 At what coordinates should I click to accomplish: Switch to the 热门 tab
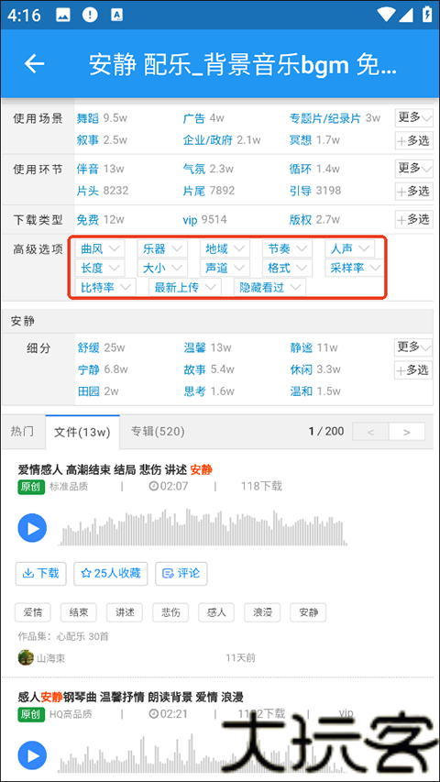coord(22,432)
